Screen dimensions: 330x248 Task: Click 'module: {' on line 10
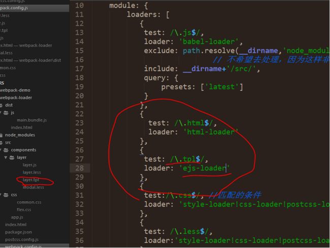(128, 6)
